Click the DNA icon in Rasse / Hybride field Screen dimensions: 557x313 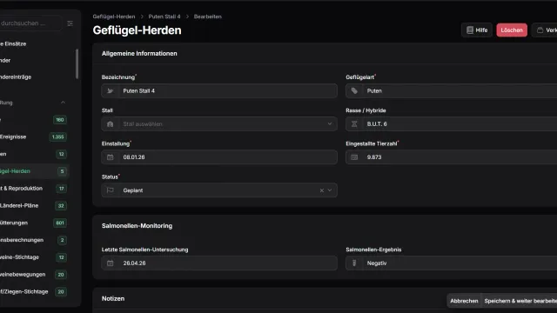point(354,124)
